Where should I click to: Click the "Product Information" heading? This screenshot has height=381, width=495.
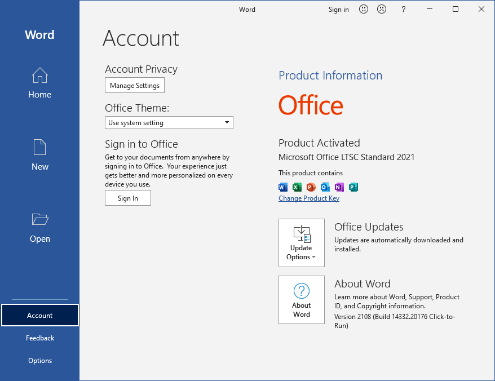[330, 76]
